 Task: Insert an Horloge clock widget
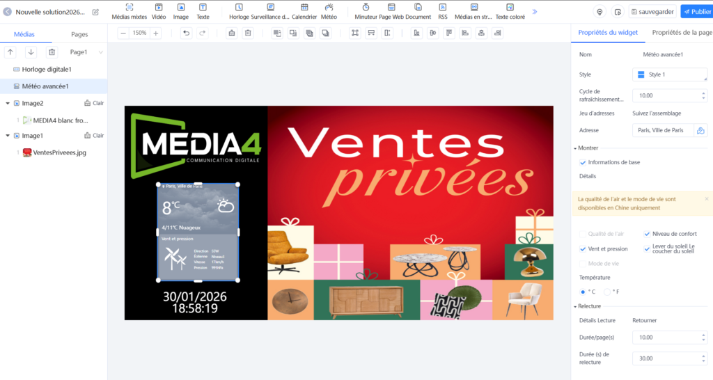tap(239, 10)
